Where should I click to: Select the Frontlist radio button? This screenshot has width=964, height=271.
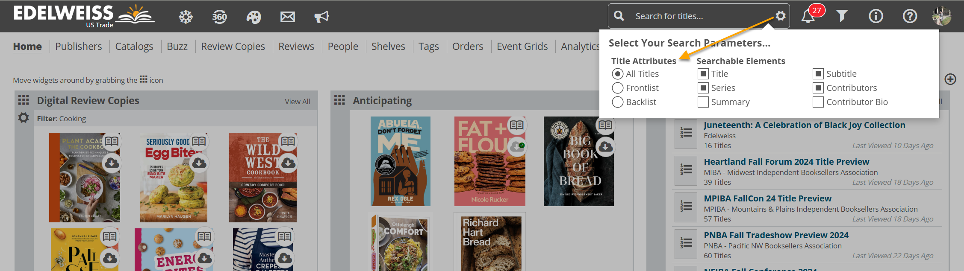617,88
